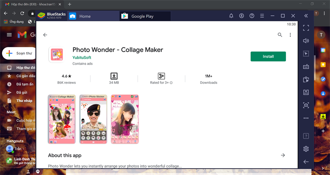The width and height of the screenshot is (330, 175).
Task: Take a screenshot with the camera icon
Action: click(306, 105)
